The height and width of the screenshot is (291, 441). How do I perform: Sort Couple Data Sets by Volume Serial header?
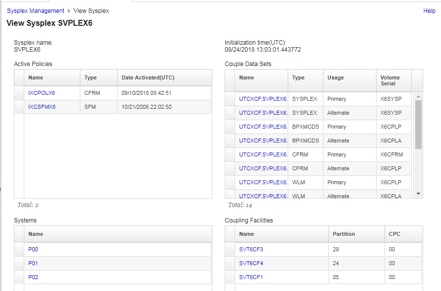click(x=390, y=80)
